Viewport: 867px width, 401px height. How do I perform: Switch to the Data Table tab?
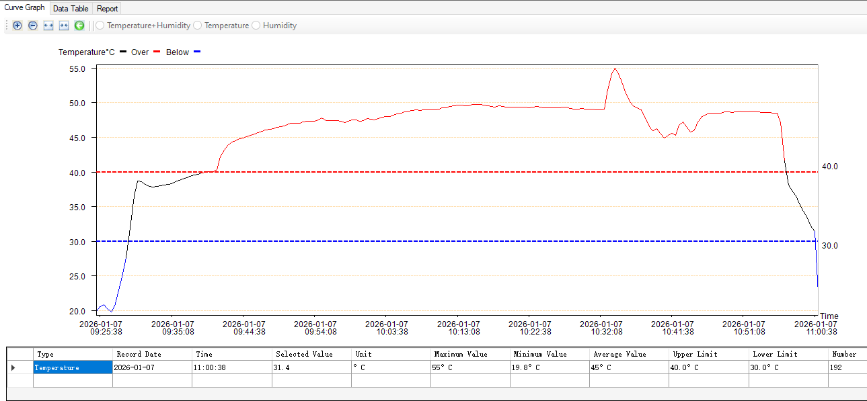(71, 9)
